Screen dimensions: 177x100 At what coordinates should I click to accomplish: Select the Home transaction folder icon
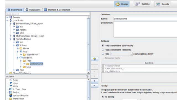pyautogui.click(x=21, y=48)
